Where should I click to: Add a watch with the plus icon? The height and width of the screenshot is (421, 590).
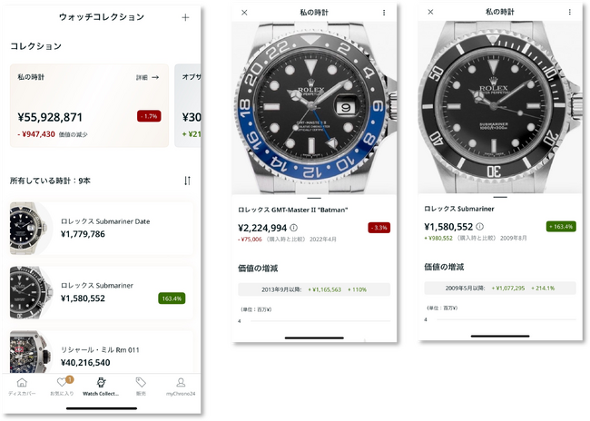click(185, 17)
